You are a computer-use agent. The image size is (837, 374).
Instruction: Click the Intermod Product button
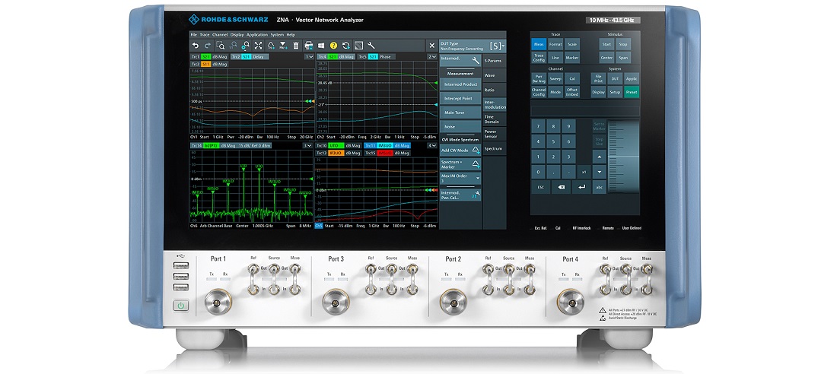point(460,84)
